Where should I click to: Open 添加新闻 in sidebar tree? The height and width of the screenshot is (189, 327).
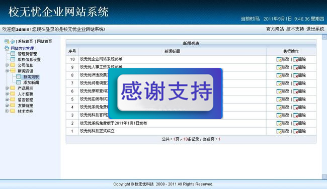[31, 82]
